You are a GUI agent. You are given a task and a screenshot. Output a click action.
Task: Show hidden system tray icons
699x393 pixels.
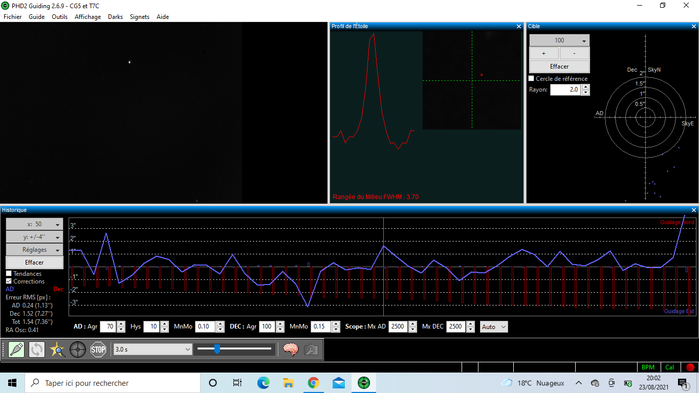point(579,383)
